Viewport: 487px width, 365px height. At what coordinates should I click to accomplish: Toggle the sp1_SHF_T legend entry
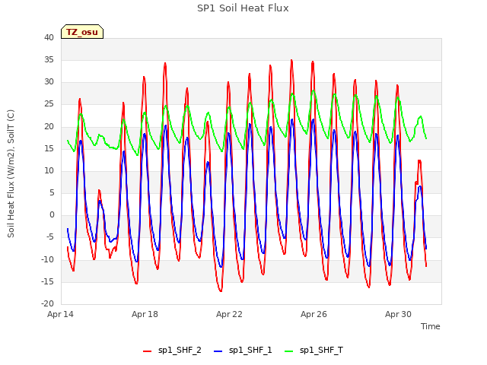(x=314, y=351)
